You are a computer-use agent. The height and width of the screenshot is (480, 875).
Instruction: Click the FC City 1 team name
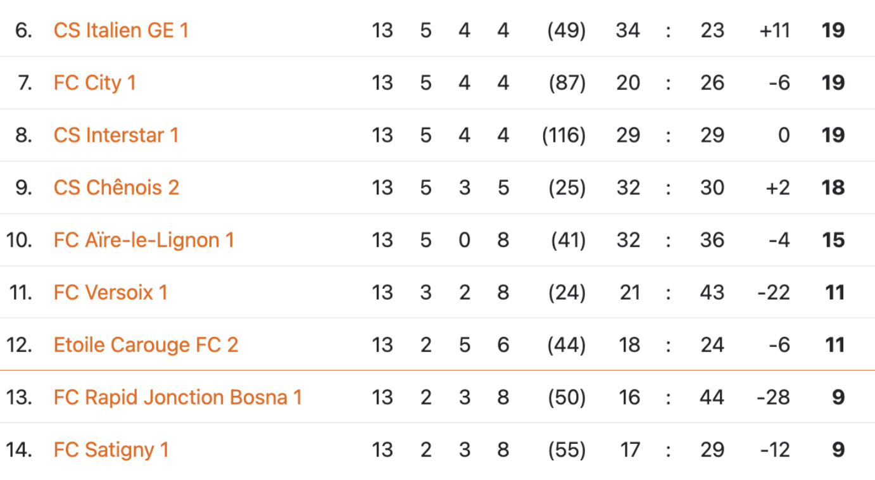click(x=95, y=83)
